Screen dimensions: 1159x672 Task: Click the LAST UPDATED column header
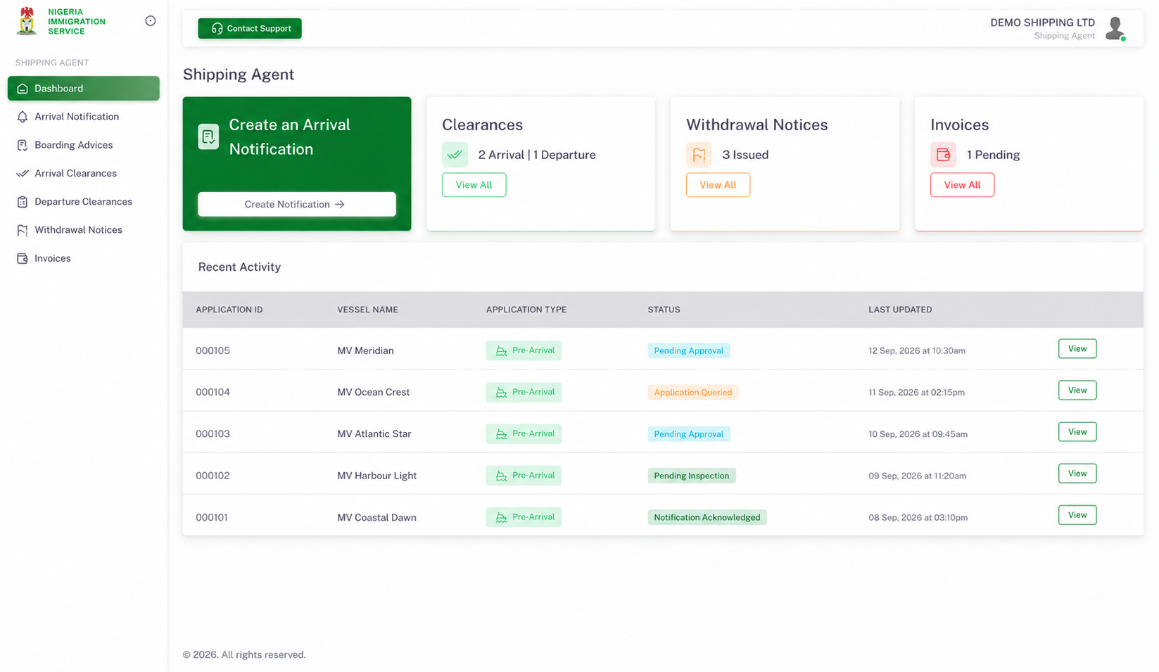click(900, 310)
